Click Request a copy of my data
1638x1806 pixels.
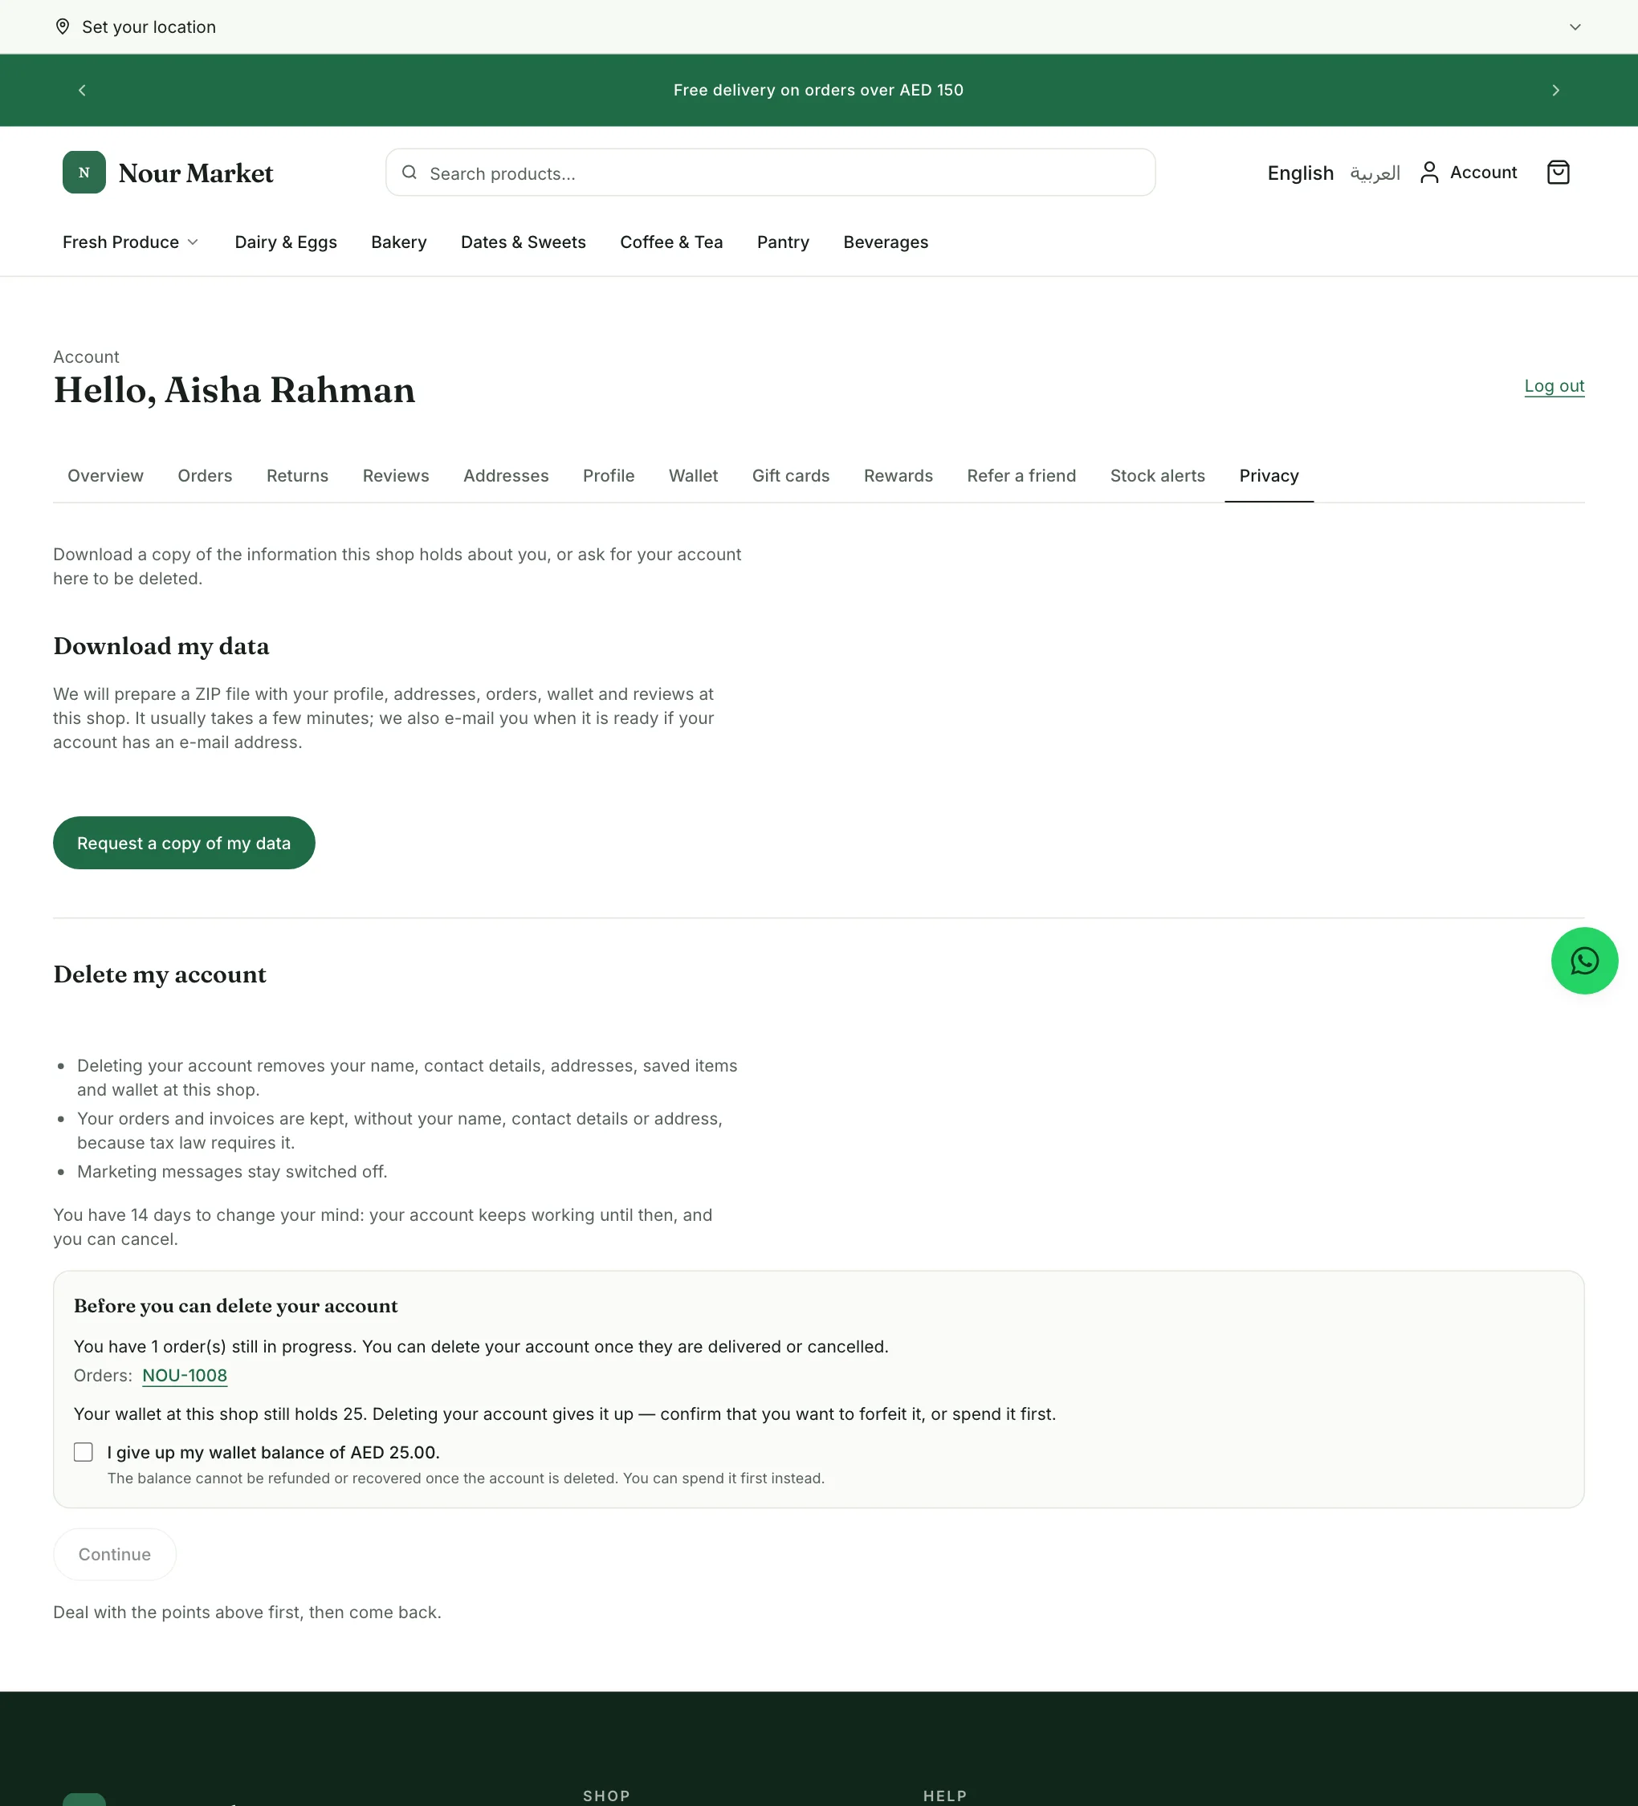(x=184, y=843)
